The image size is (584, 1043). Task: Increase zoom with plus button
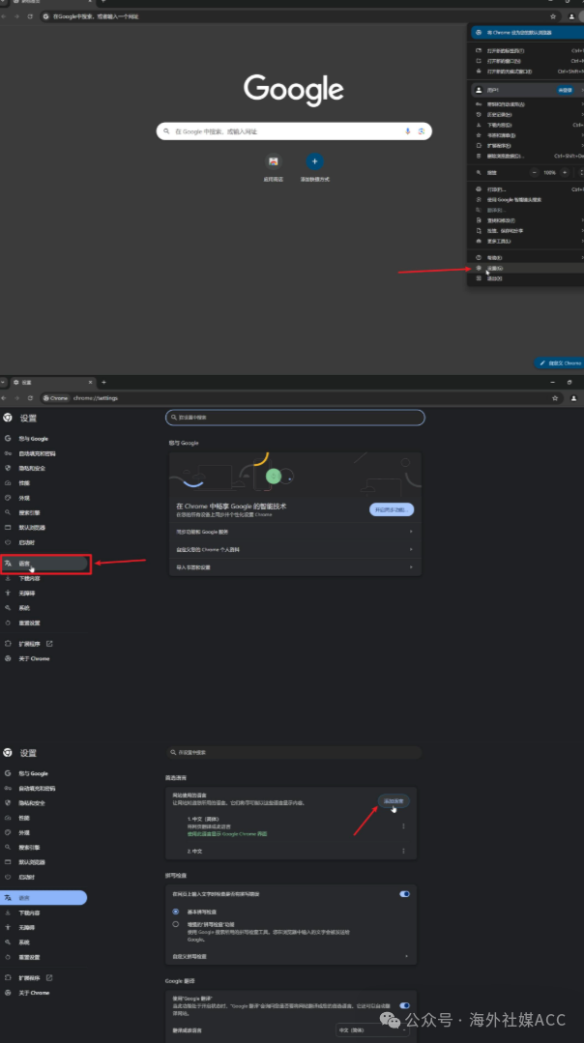tap(565, 172)
